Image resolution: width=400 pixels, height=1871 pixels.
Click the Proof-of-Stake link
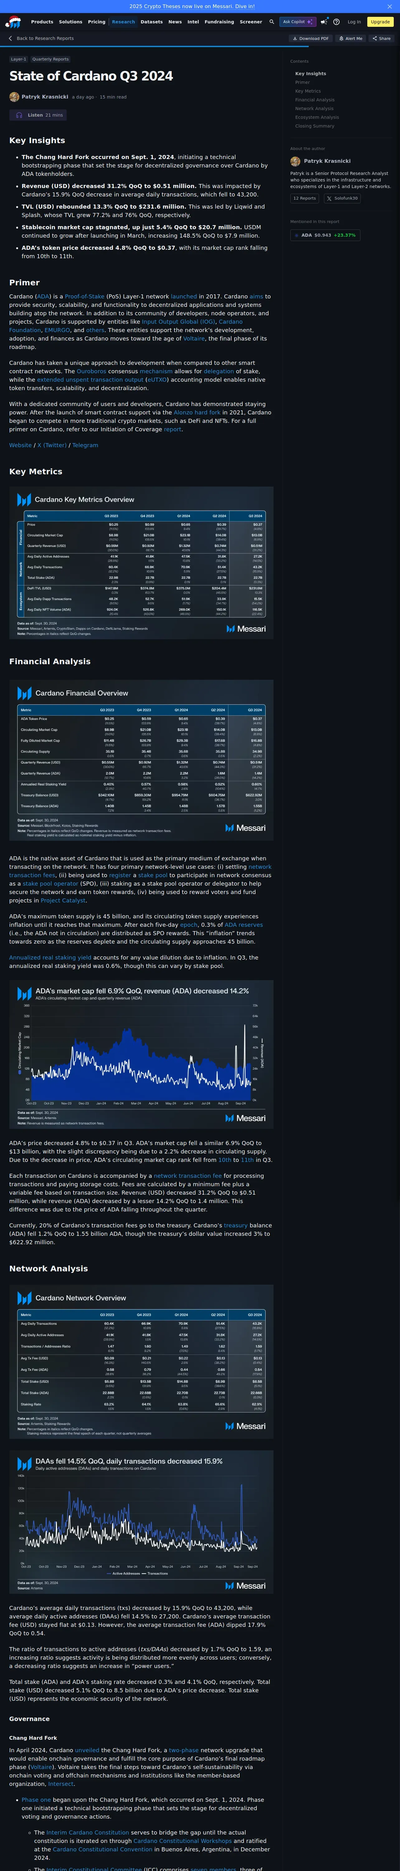tap(84, 296)
